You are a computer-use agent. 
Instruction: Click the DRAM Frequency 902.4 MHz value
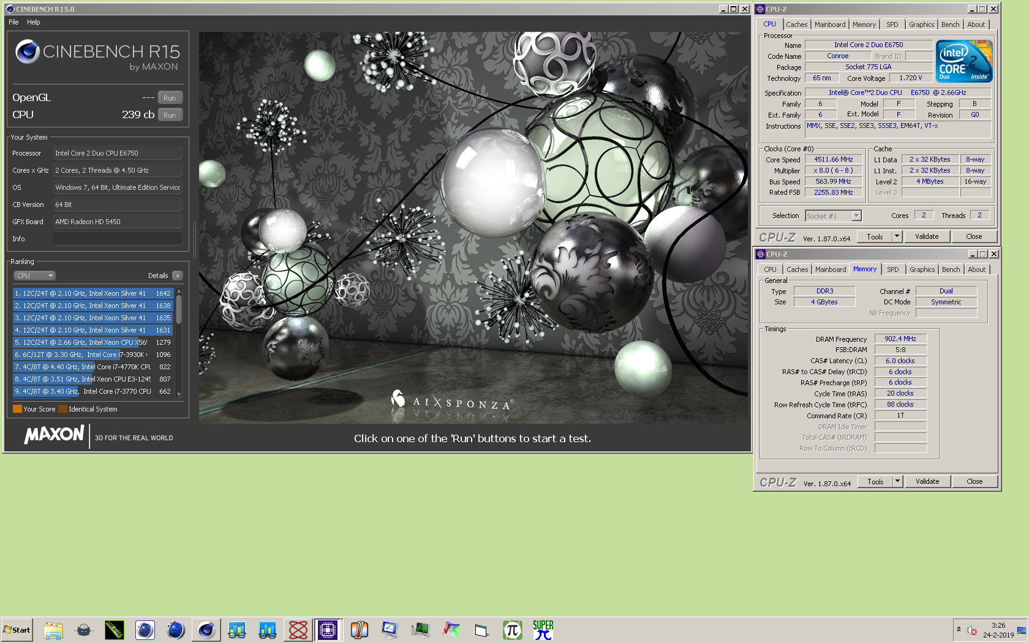[900, 339]
